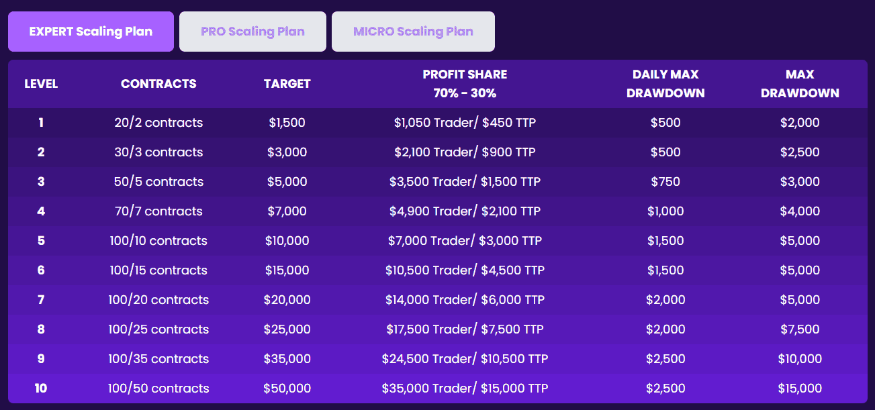
Task: Click the $15,000 target in level 6
Action: point(287,270)
